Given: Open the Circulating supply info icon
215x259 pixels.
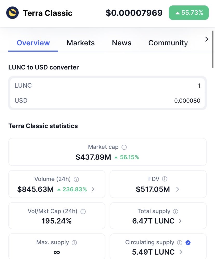Looking at the screenshot, I should click(x=180, y=242).
